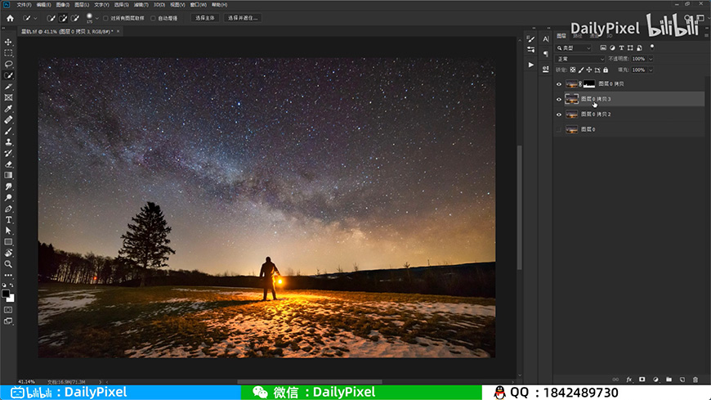
Task: Tick the 自动增强 checkbox
Action: tap(153, 18)
